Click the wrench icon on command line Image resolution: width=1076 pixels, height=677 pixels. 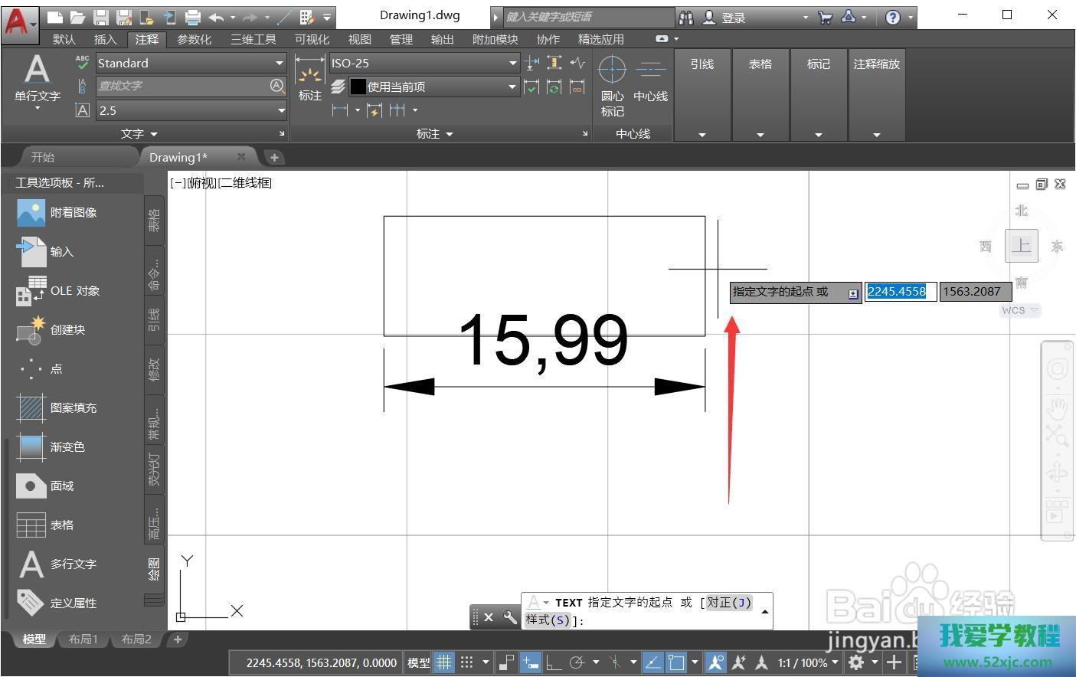510,617
